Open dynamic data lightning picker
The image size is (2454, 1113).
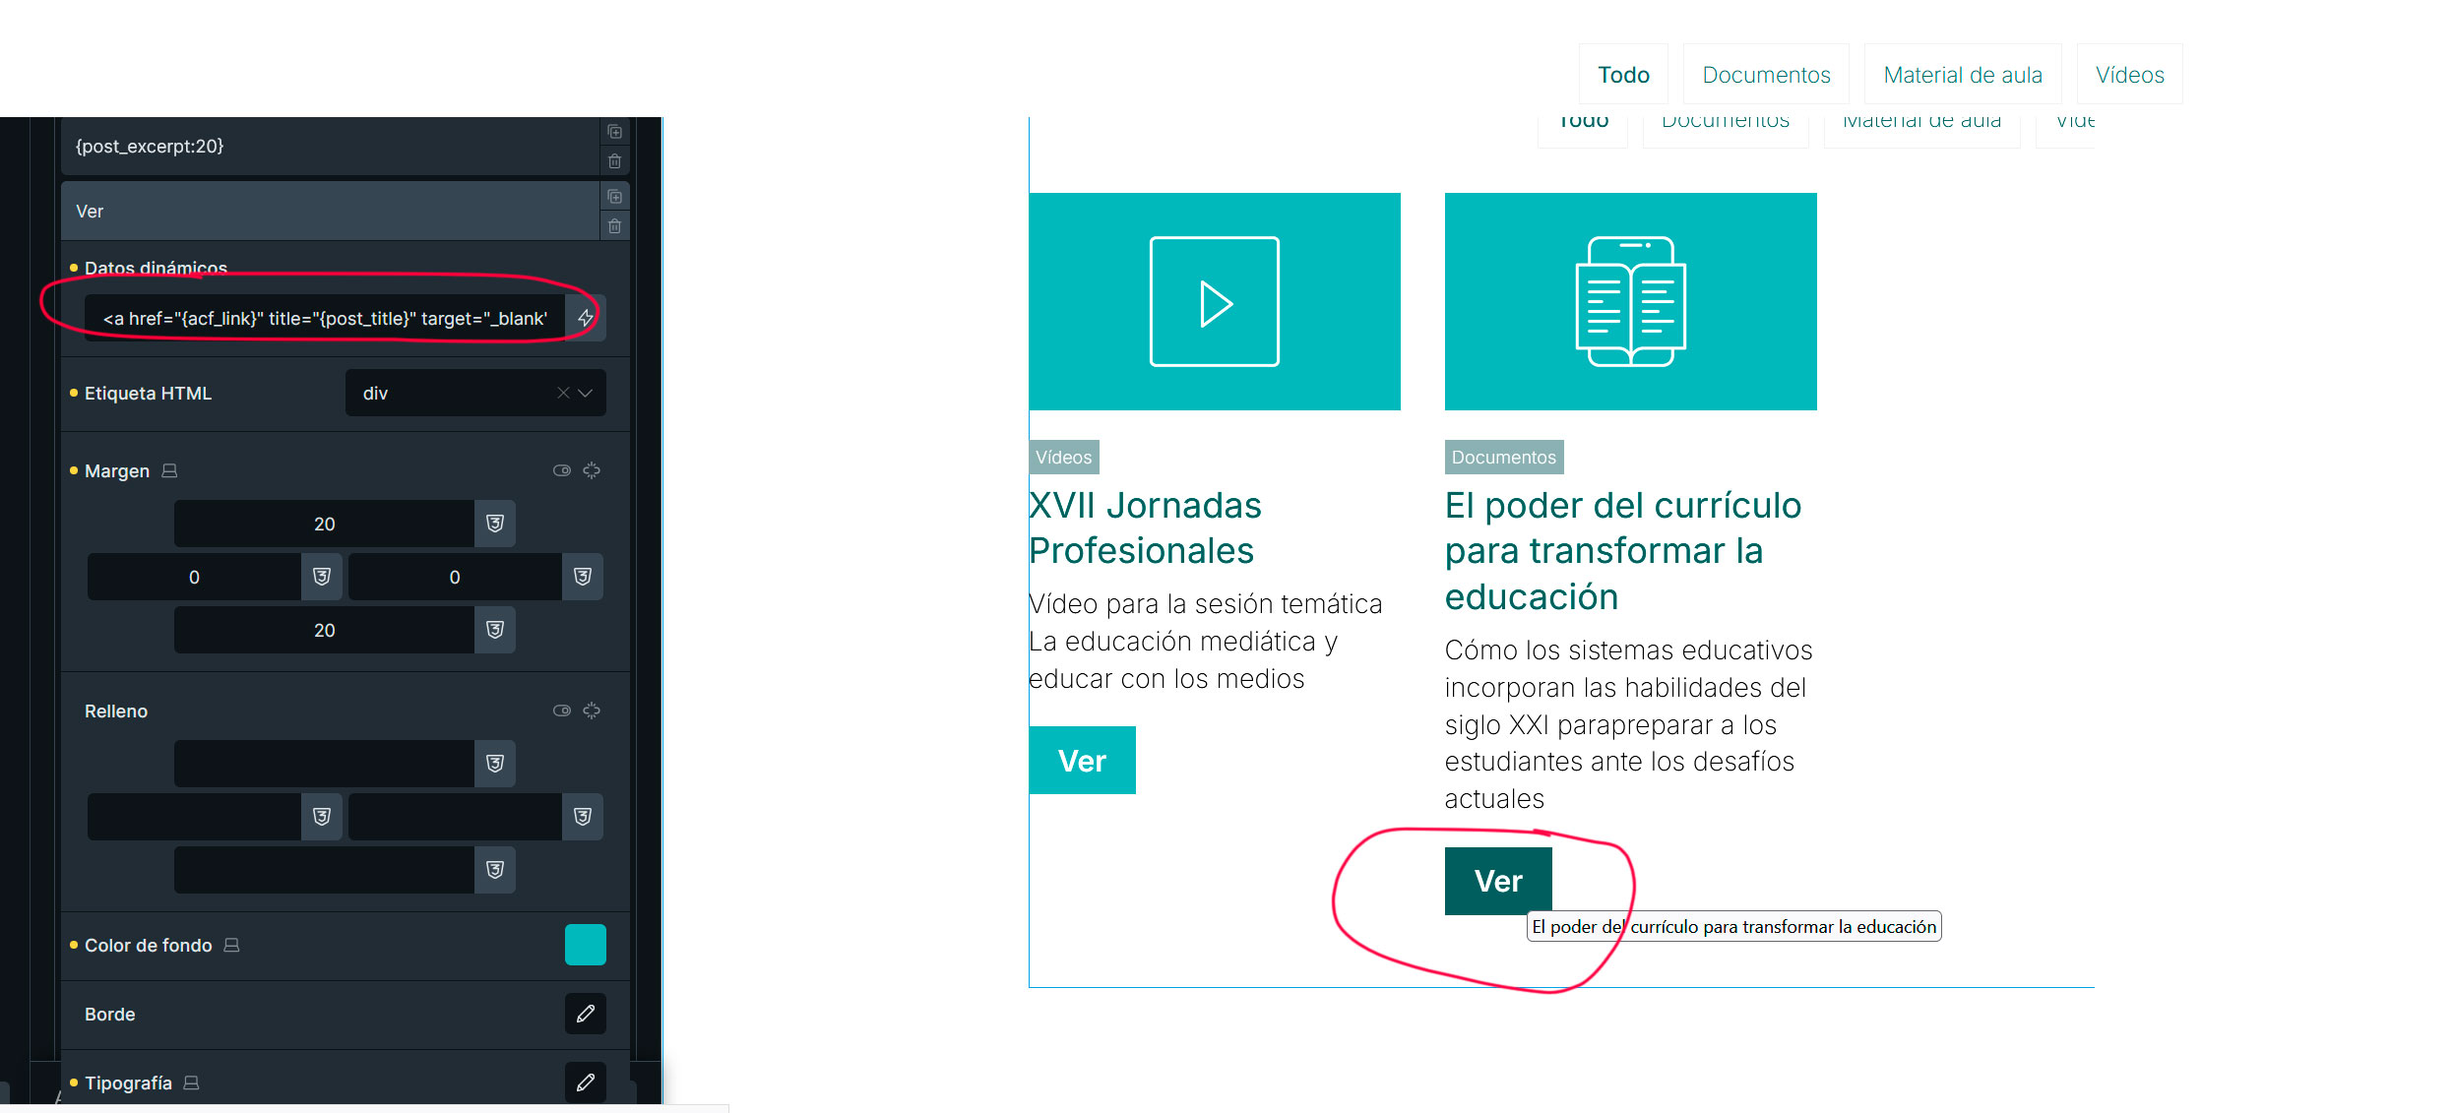[x=586, y=318]
